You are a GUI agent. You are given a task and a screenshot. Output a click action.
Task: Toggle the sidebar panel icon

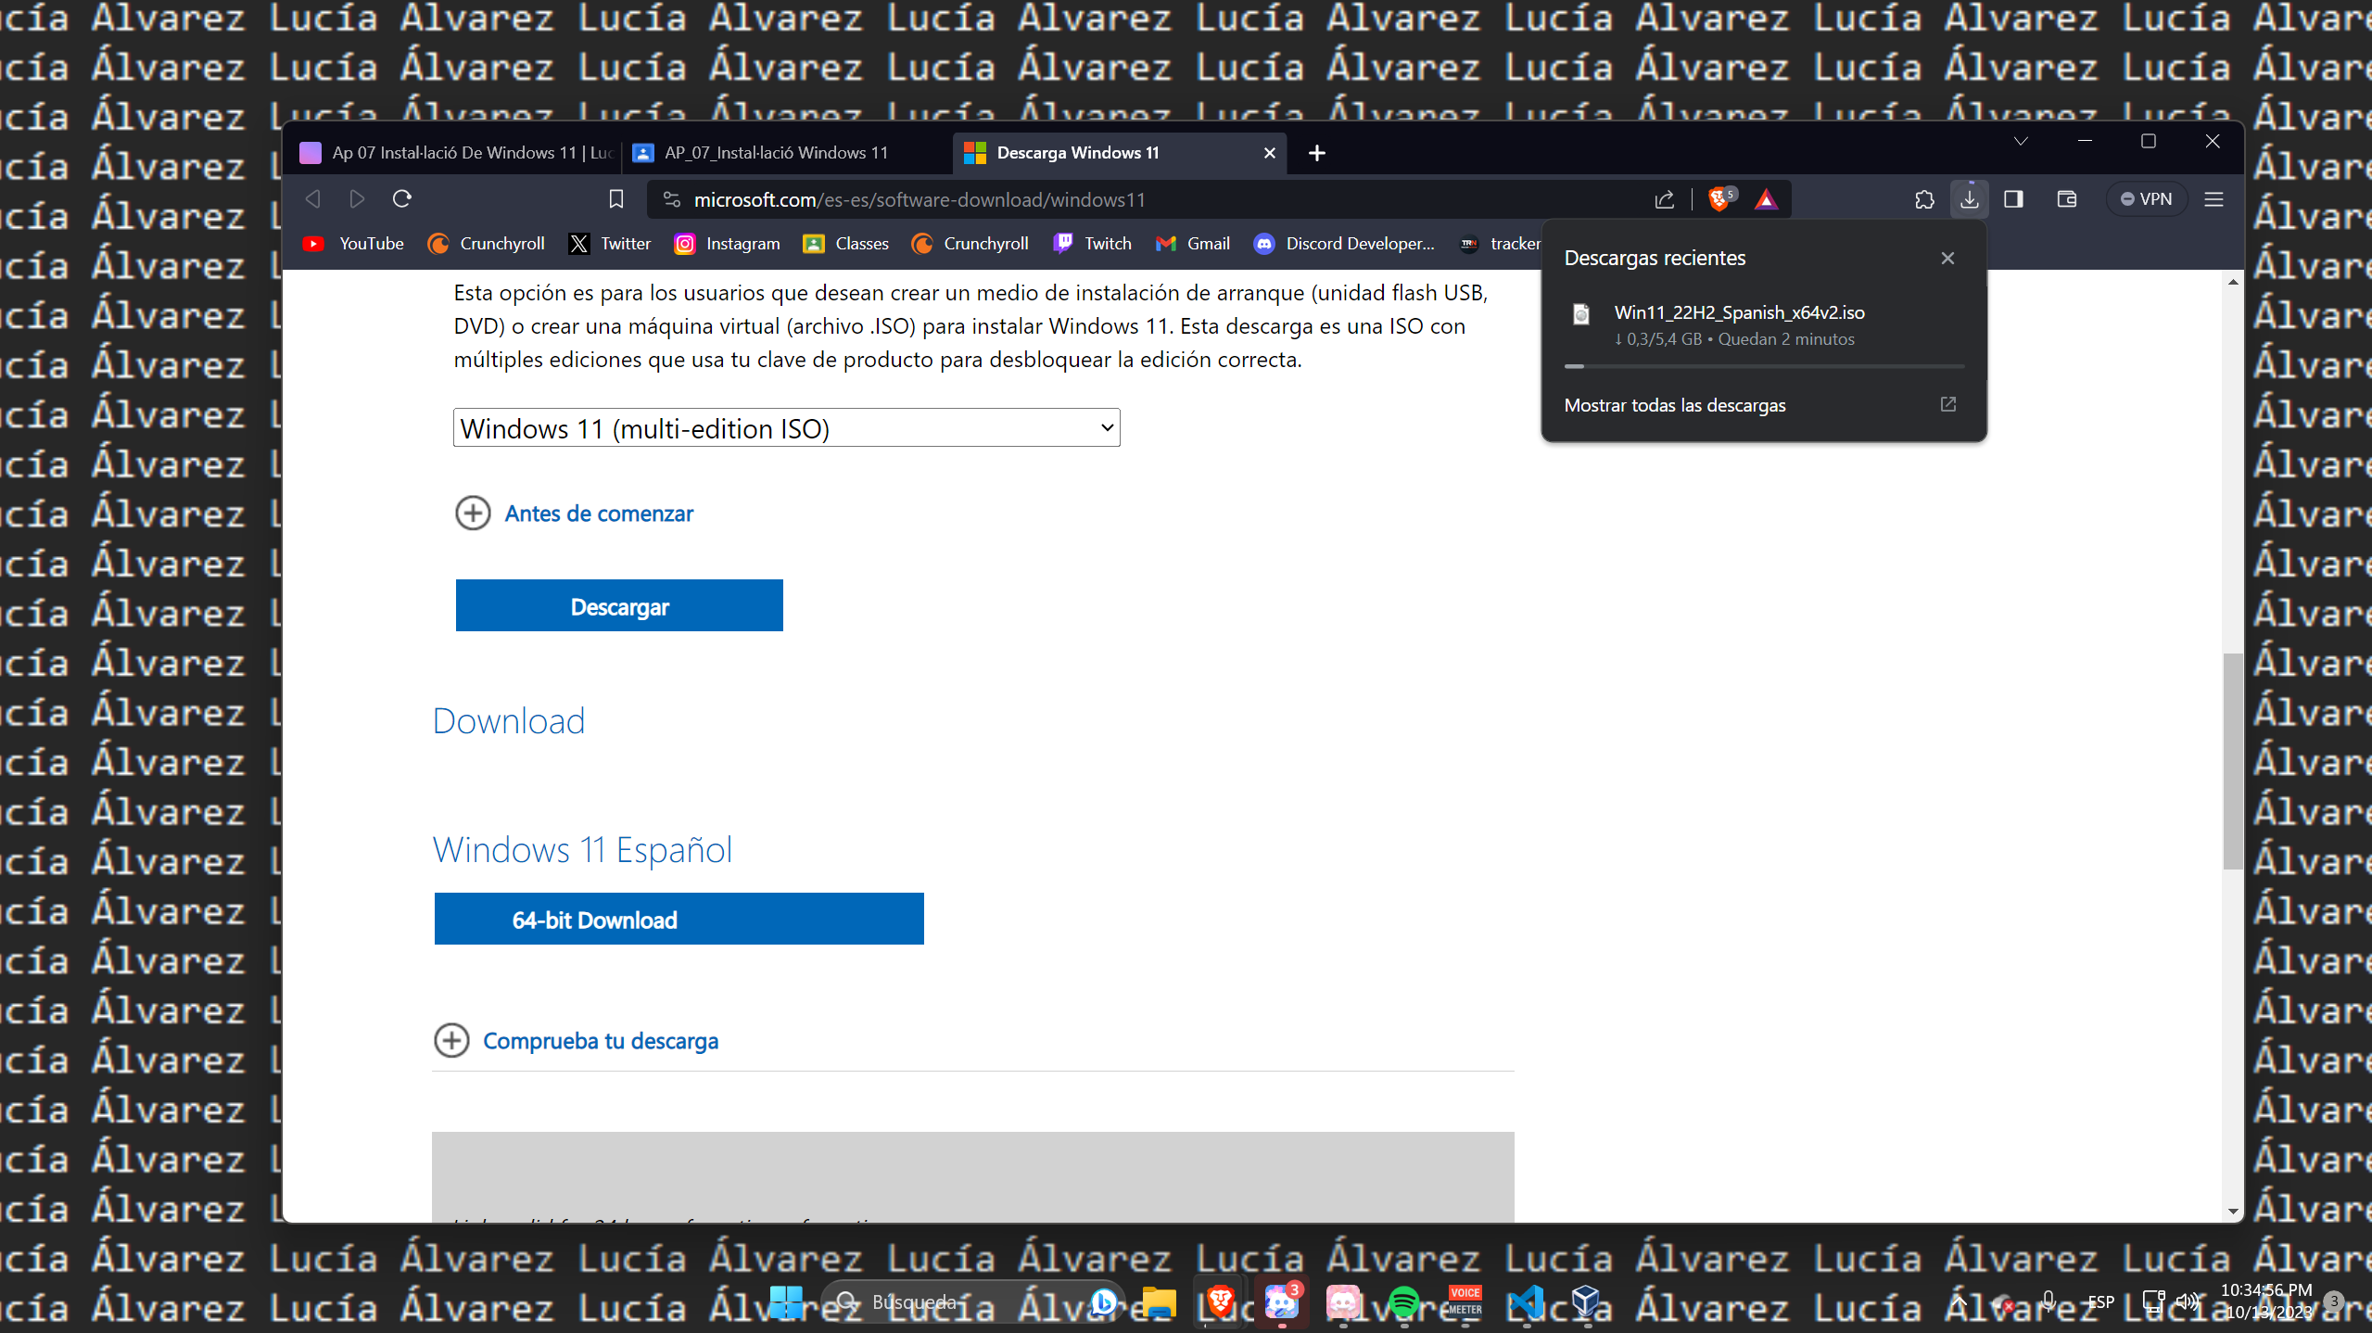click(x=2013, y=199)
